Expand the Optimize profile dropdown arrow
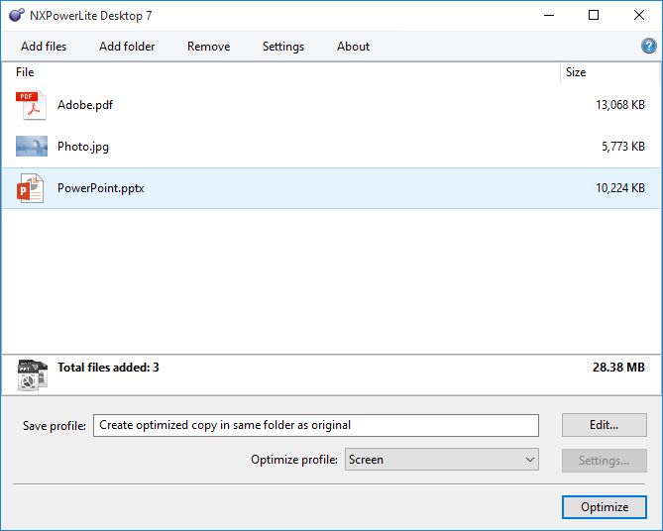 pos(529,460)
